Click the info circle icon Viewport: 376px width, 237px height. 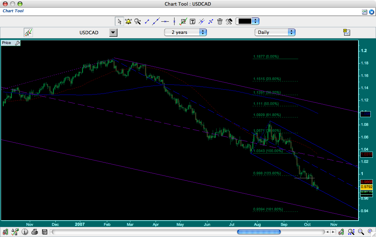[x=25, y=232]
